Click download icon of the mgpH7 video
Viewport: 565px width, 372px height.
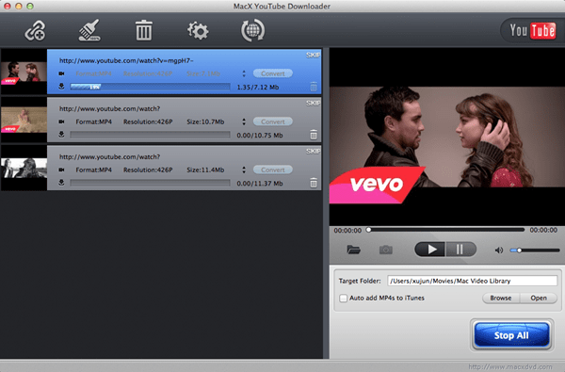pyautogui.click(x=61, y=86)
